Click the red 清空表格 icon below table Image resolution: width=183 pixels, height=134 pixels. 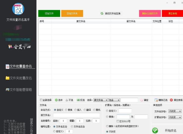pos(171,100)
